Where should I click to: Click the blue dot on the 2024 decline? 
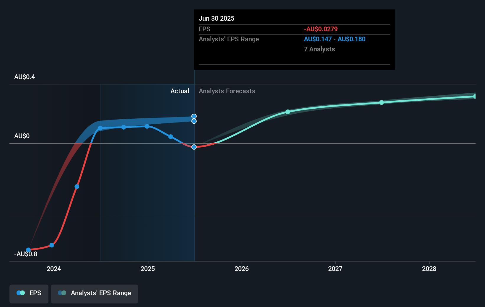click(x=77, y=186)
